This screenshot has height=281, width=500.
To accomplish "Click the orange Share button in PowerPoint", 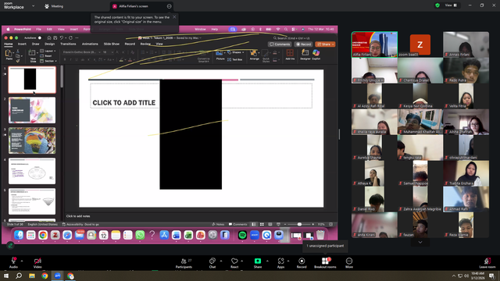I will pos(325,44).
